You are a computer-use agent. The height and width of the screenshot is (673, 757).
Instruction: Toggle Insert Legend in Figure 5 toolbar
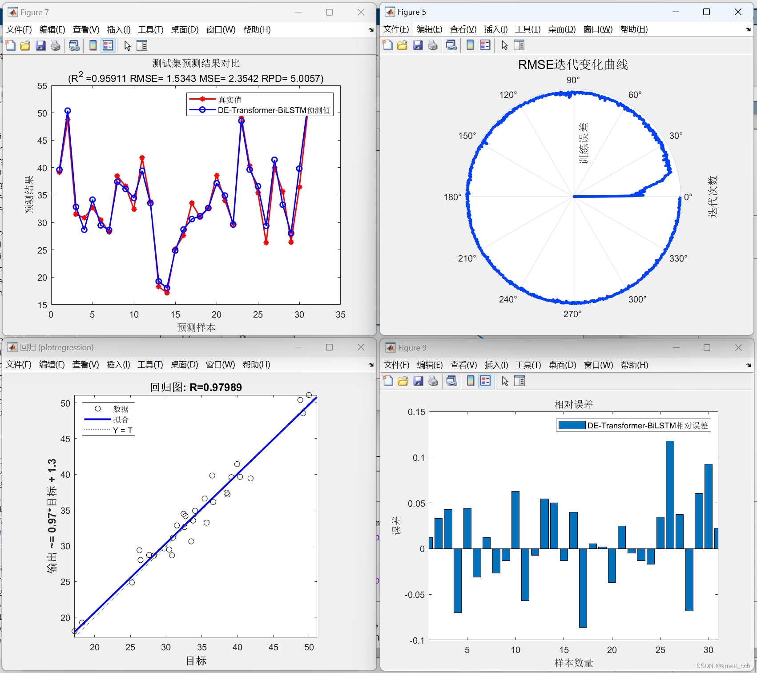(485, 45)
